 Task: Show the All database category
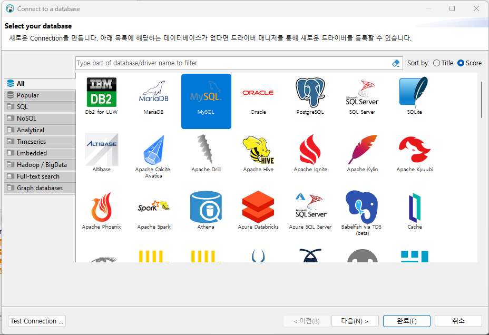40,84
